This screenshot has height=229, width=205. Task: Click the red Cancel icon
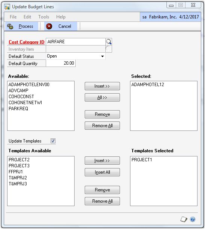point(49,26)
